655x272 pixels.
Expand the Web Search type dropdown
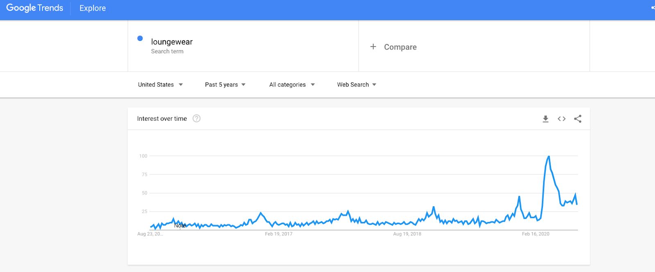(357, 85)
